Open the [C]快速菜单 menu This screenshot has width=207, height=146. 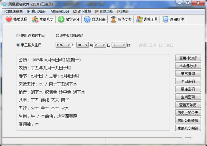point(13,11)
